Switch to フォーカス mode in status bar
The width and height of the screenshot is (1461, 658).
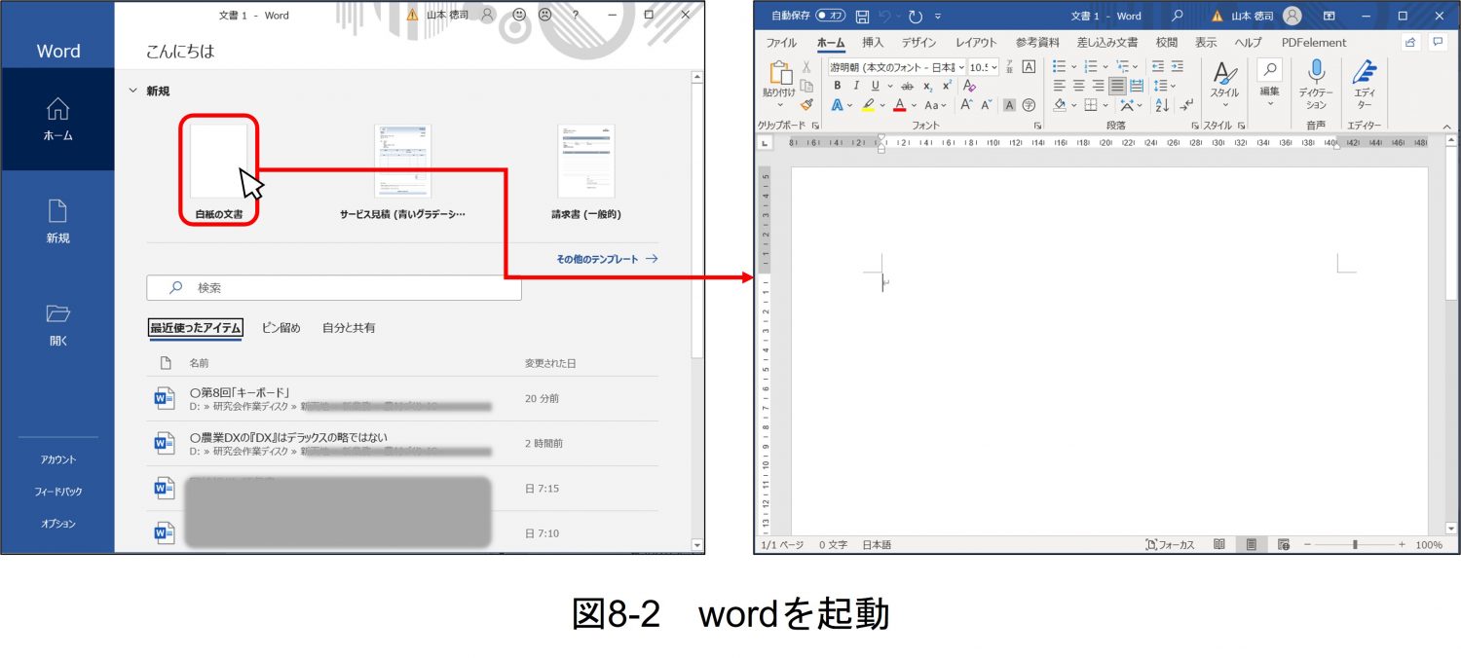pyautogui.click(x=1170, y=545)
